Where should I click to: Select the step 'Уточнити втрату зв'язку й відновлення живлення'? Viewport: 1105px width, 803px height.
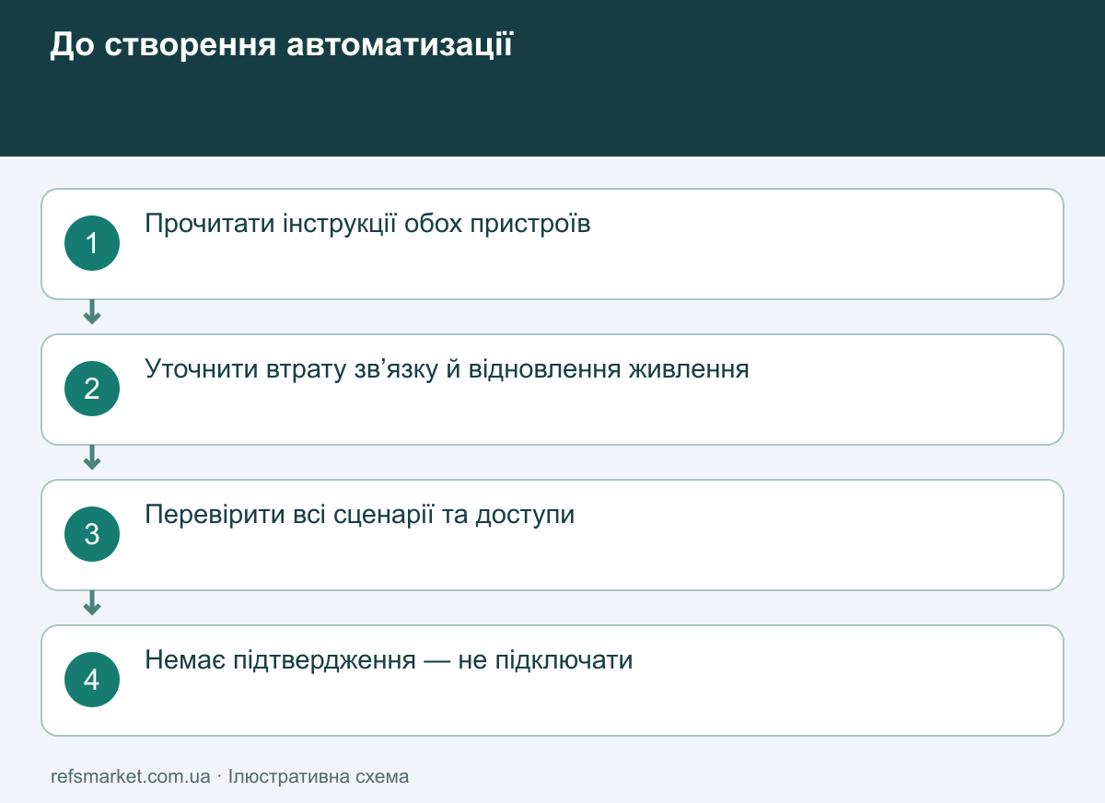pos(552,390)
